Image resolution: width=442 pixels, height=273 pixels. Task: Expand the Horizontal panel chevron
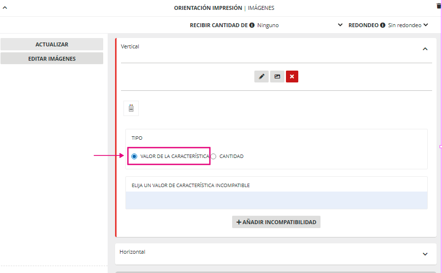coord(425,254)
